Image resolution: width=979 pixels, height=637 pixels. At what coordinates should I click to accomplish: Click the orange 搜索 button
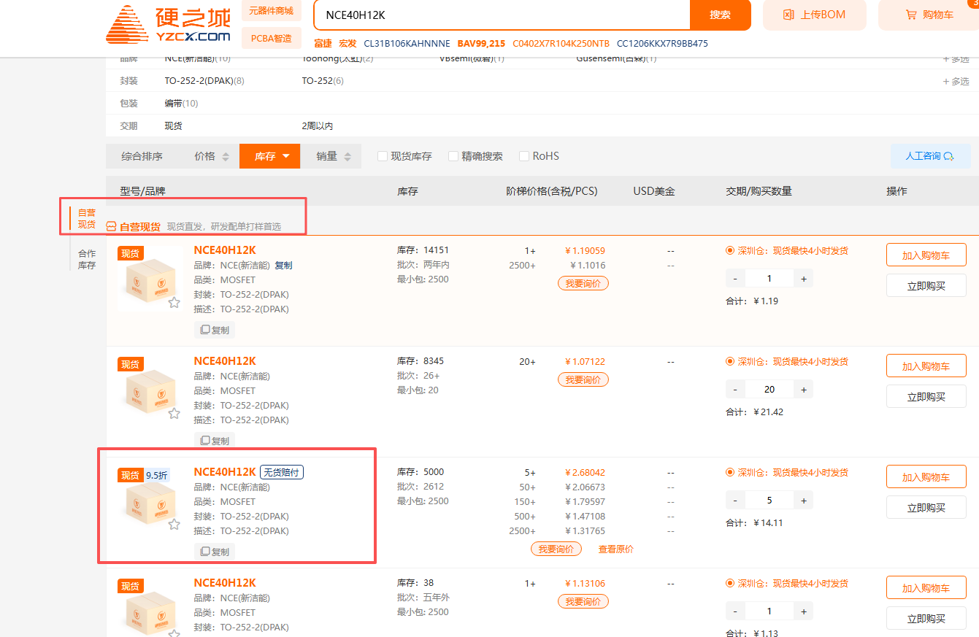click(721, 15)
